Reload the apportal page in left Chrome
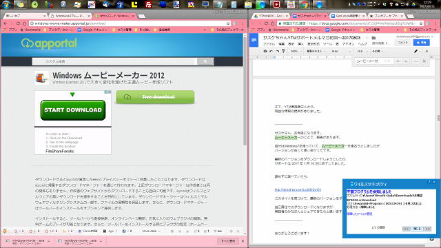 click(19, 23)
